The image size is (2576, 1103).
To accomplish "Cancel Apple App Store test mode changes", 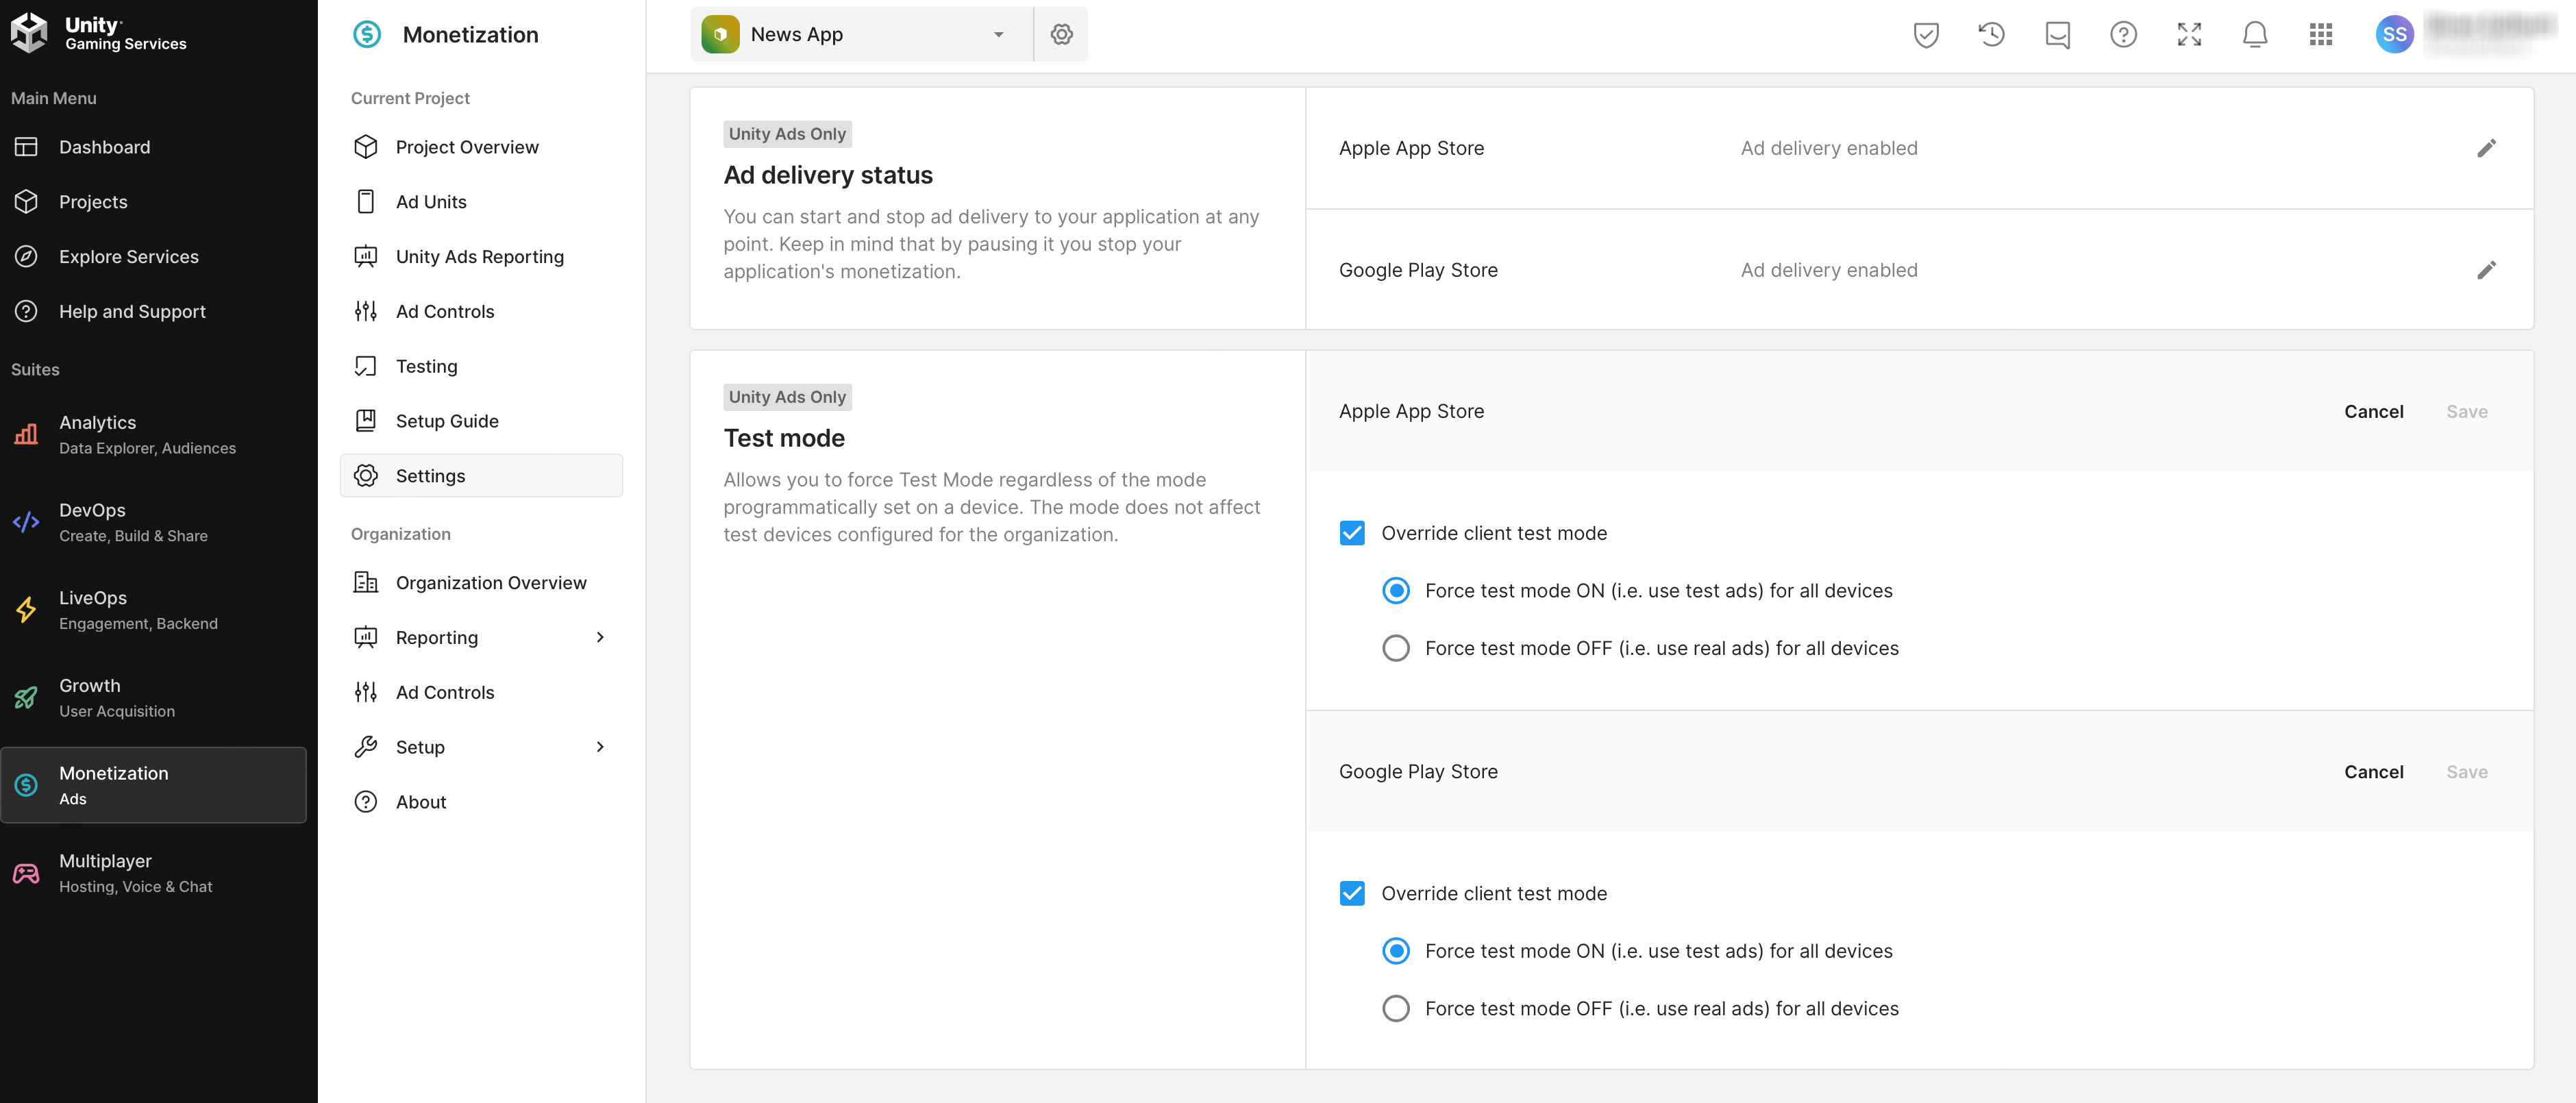I will (x=2373, y=411).
